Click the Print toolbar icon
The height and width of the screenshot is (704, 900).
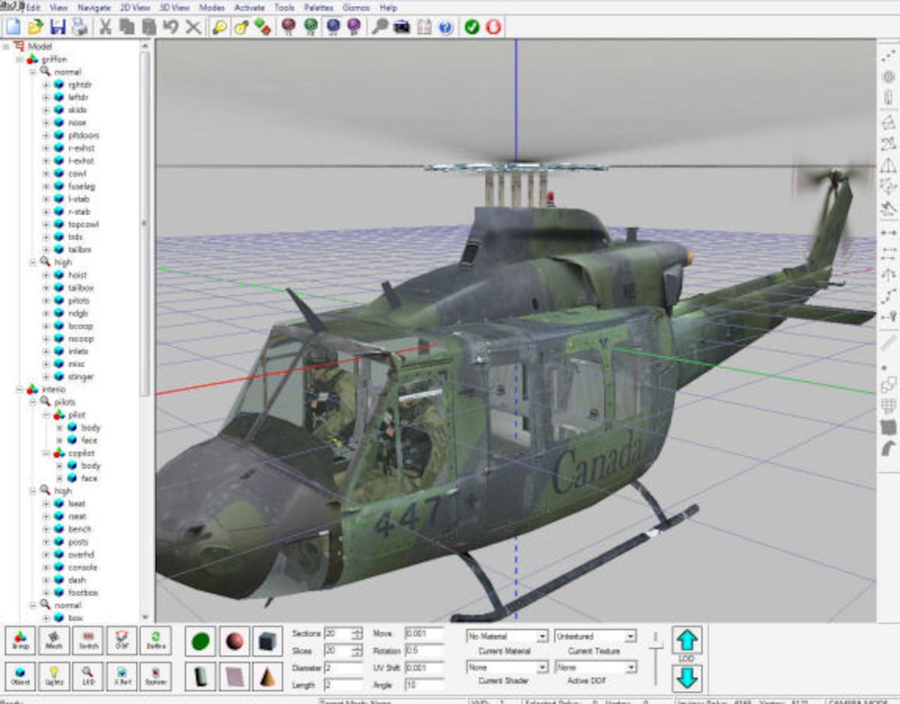(79, 27)
